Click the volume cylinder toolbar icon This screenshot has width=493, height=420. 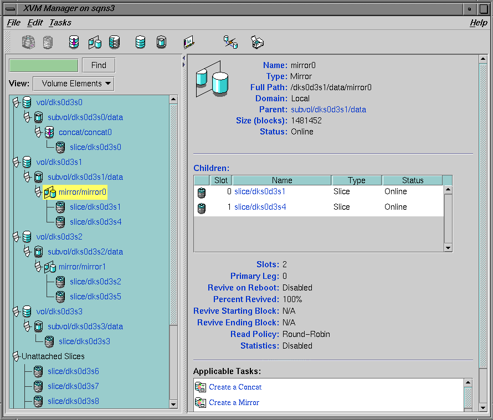pyautogui.click(x=141, y=42)
